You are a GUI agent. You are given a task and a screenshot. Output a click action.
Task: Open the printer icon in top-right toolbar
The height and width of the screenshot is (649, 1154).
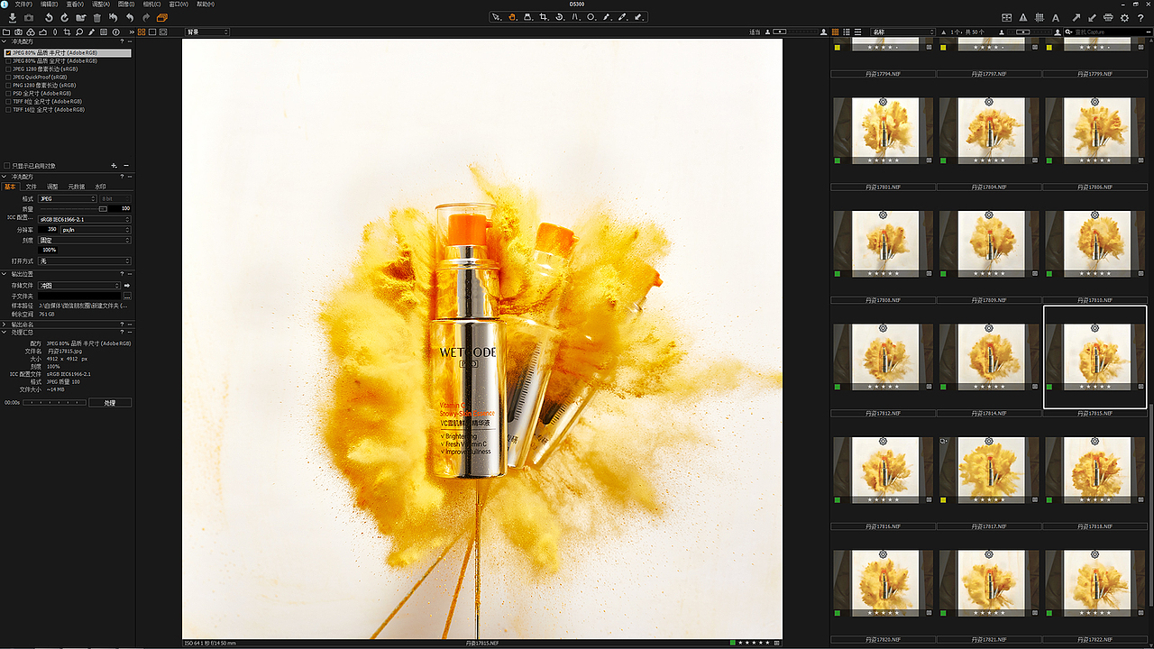[x=1108, y=17]
